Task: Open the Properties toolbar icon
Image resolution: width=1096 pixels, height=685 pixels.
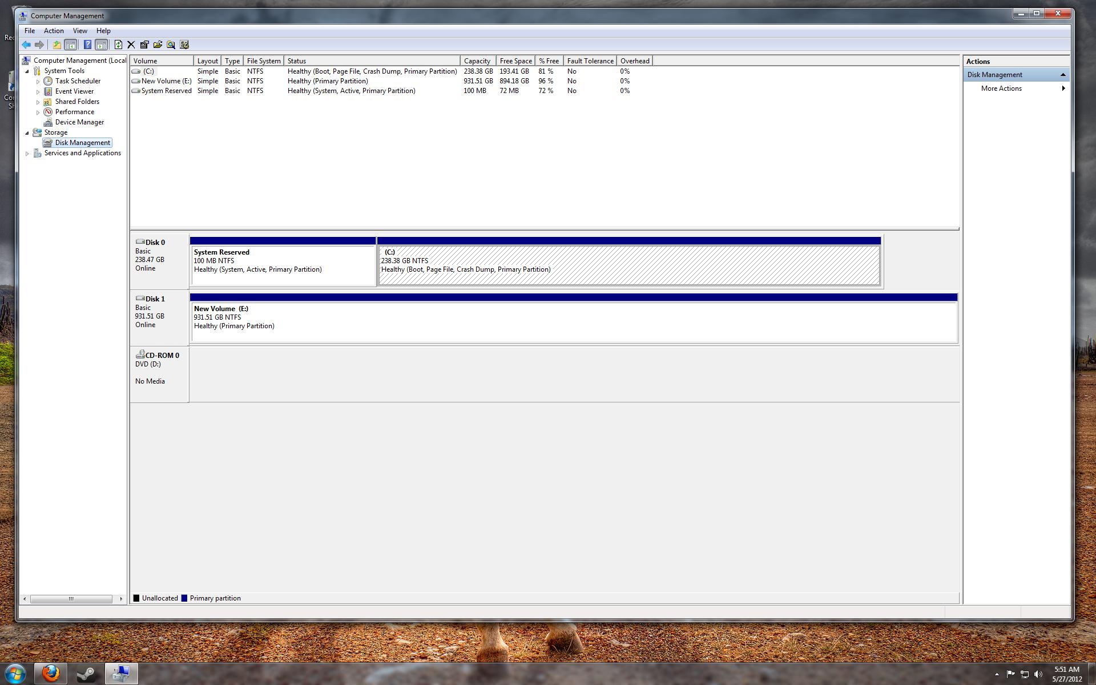Action: (144, 45)
